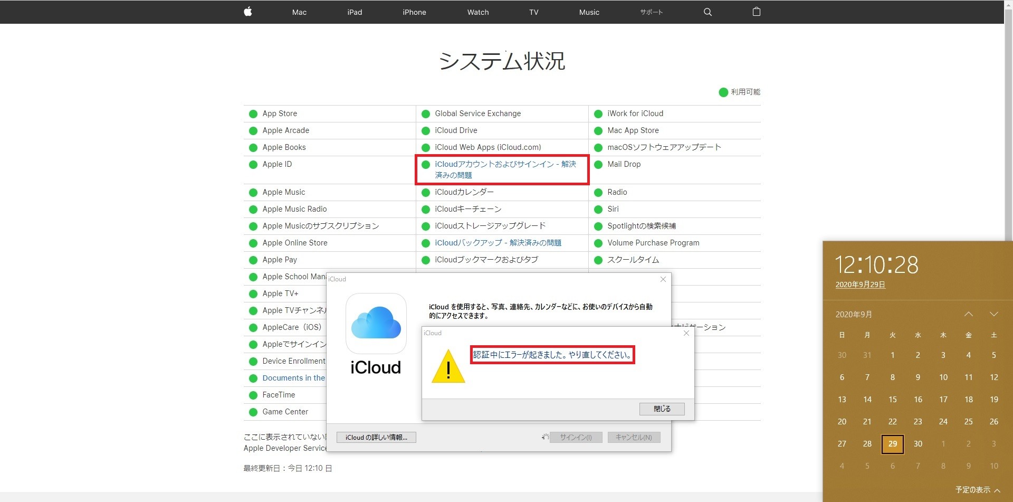Open the 2020年9月29日 date link in clock flyout
This screenshot has height=502, width=1013.
861,285
